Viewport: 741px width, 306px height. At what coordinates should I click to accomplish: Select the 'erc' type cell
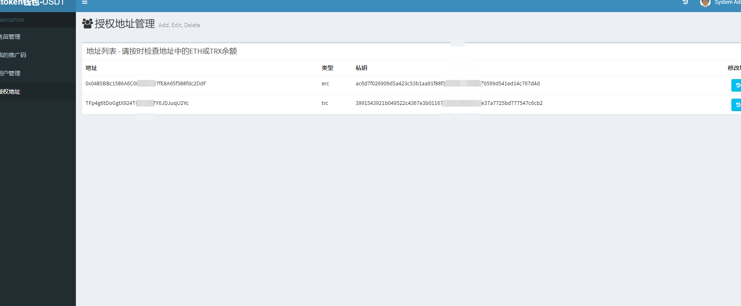pyautogui.click(x=325, y=84)
